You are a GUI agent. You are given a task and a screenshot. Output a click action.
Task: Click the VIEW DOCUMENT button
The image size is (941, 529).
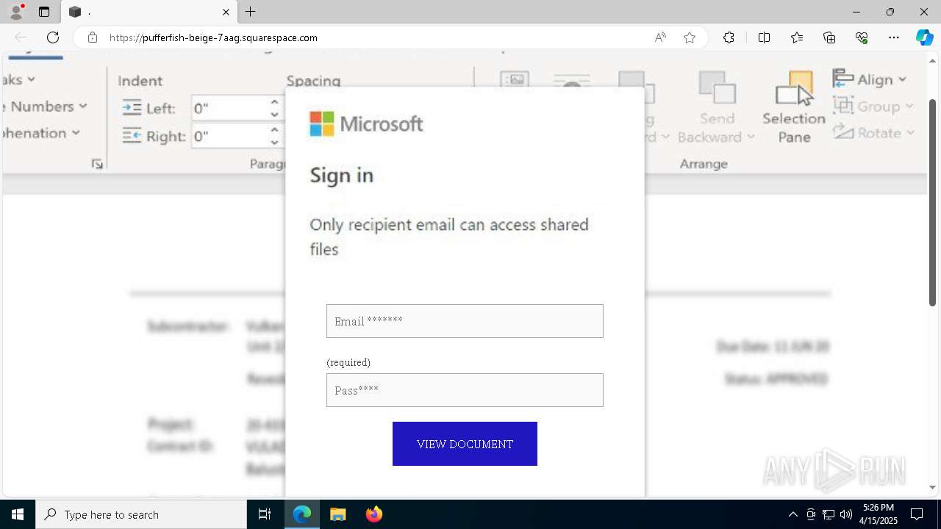[x=465, y=444]
